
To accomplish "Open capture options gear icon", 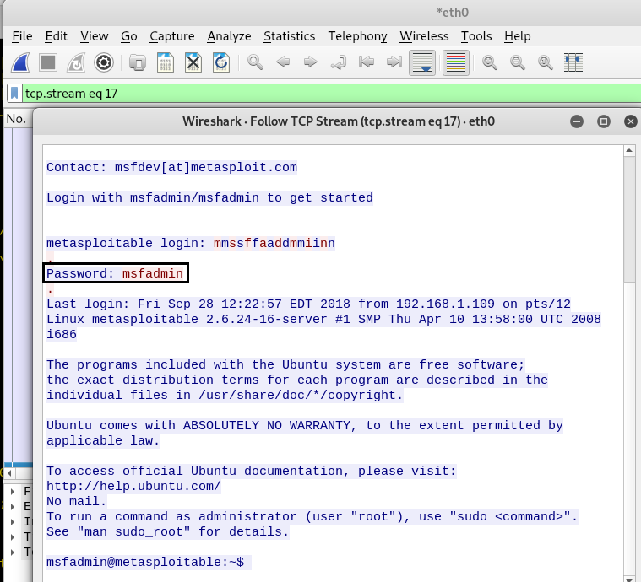I will (x=103, y=63).
